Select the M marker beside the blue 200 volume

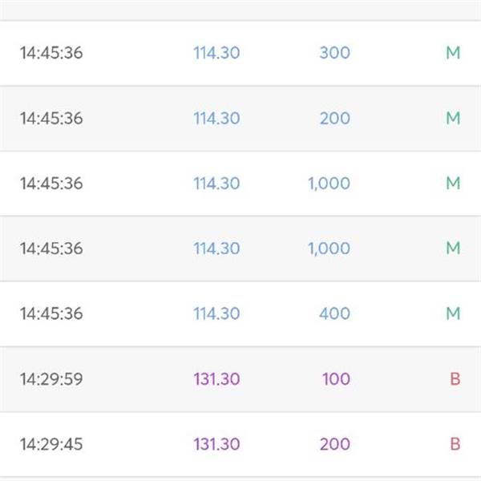point(453,118)
